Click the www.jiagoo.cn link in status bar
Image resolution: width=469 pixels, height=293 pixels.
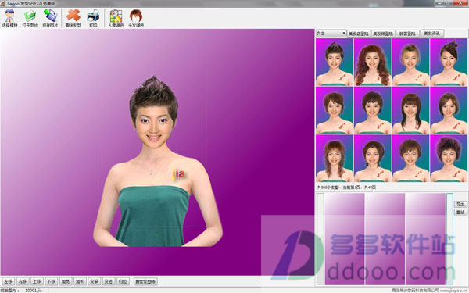click(x=453, y=290)
